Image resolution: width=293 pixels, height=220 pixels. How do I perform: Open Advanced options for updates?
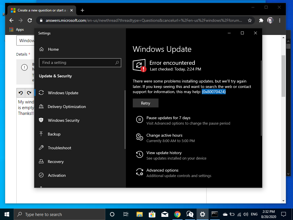pos(162,170)
